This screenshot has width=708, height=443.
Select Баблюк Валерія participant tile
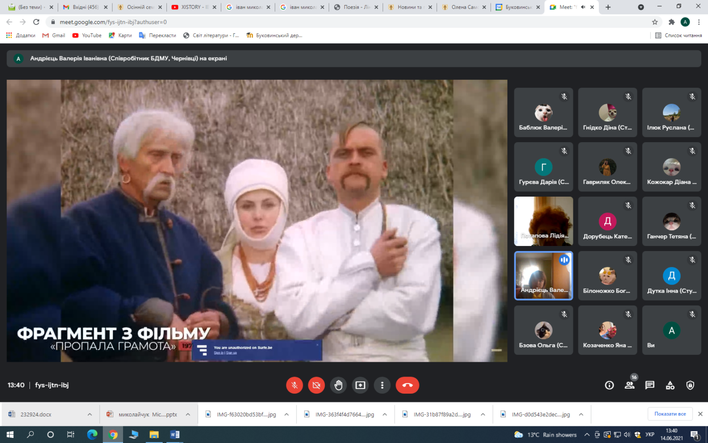pos(543,113)
